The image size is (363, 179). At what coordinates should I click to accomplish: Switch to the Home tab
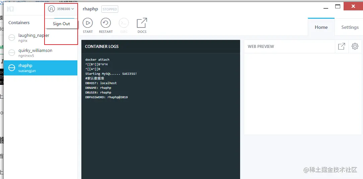pos(321,27)
